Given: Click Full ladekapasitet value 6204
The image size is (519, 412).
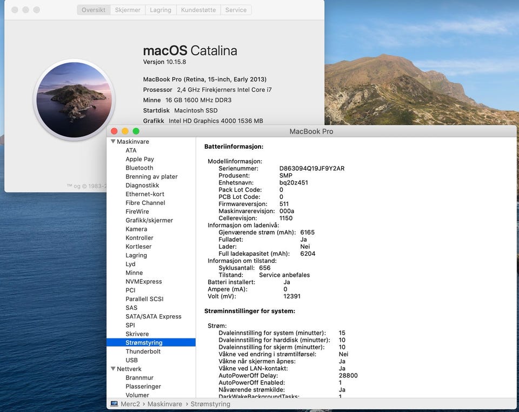Looking at the screenshot, I should [x=308, y=254].
